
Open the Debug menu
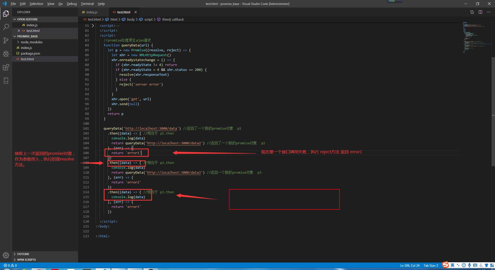pos(72,4)
